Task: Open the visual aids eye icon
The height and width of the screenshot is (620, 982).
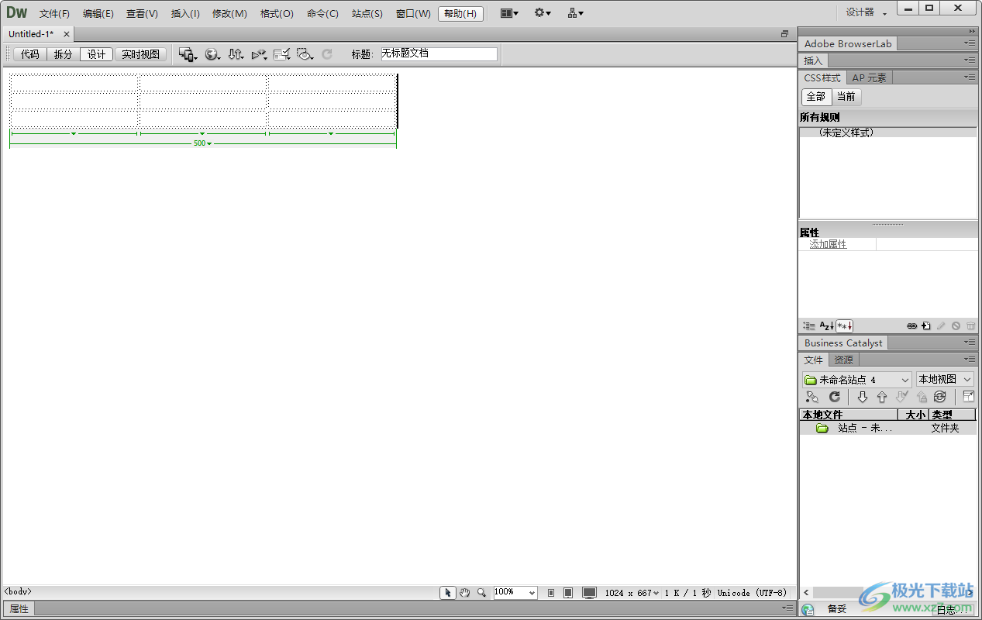Action: 305,54
